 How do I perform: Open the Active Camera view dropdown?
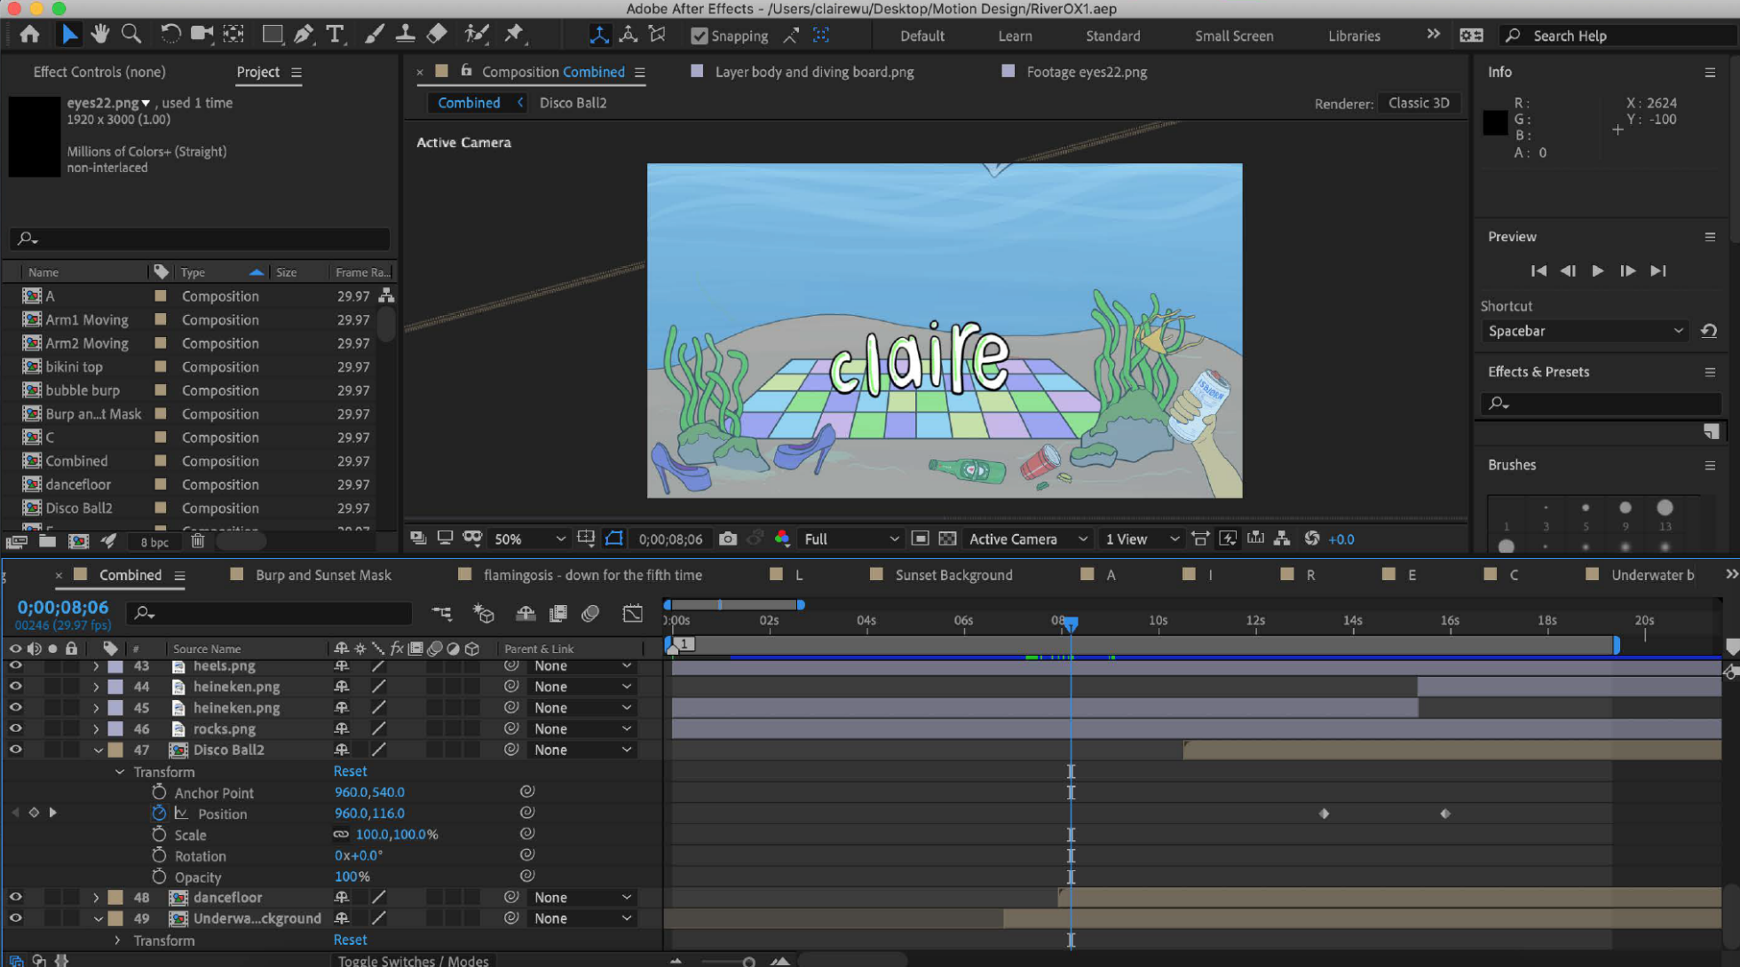point(1027,539)
